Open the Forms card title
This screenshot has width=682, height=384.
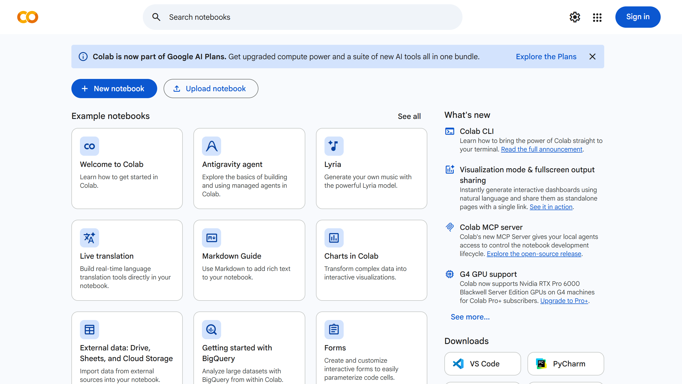pos(335,348)
